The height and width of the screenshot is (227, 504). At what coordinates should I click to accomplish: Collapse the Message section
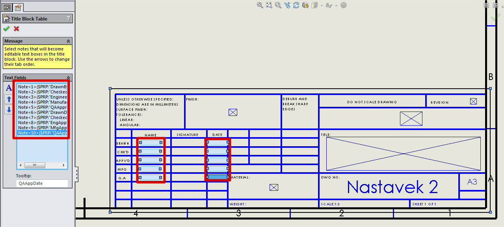(x=68, y=41)
